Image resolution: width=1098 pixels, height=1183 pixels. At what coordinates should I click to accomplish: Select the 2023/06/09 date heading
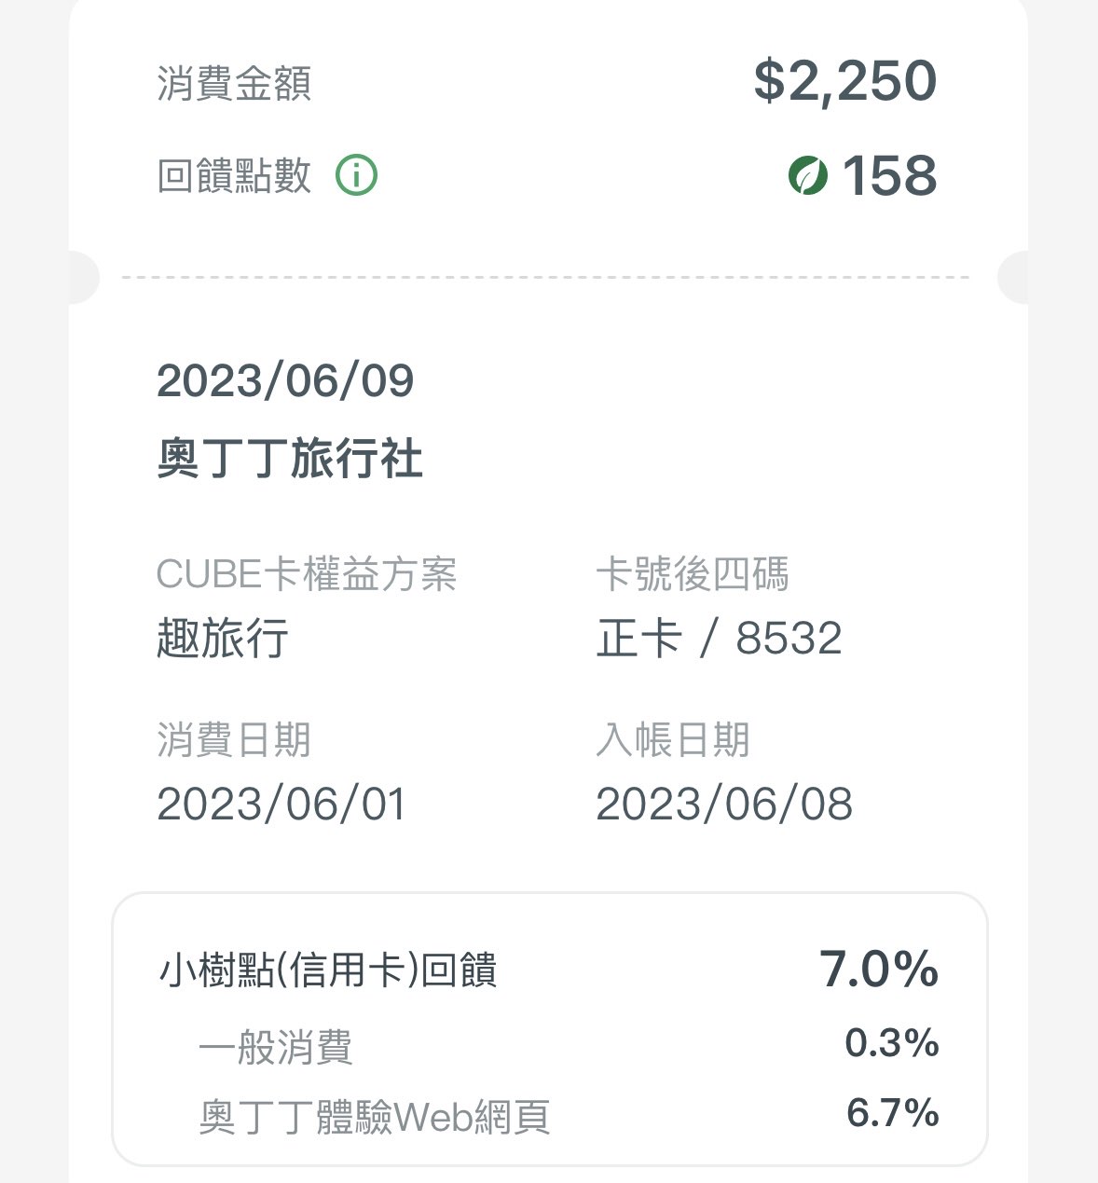point(285,380)
